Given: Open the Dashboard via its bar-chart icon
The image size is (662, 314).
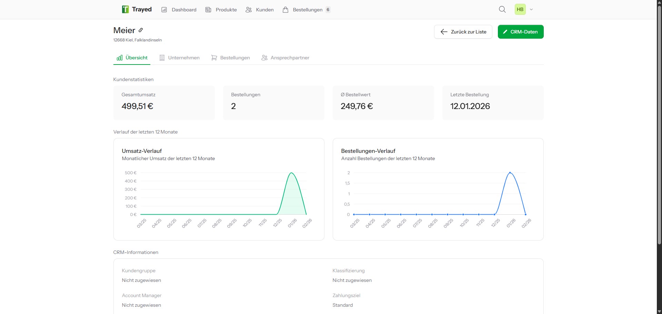Looking at the screenshot, I should pyautogui.click(x=164, y=9).
